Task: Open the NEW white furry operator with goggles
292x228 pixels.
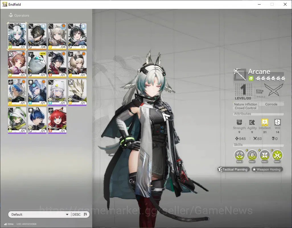Action: (37, 64)
